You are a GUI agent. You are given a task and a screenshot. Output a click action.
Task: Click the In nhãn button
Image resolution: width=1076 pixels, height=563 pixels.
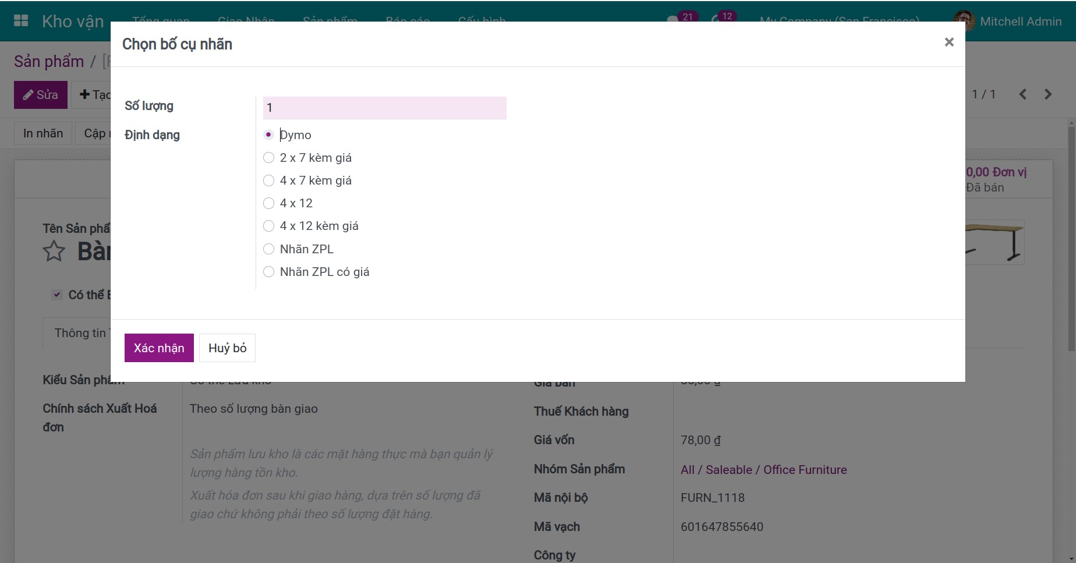(x=43, y=133)
